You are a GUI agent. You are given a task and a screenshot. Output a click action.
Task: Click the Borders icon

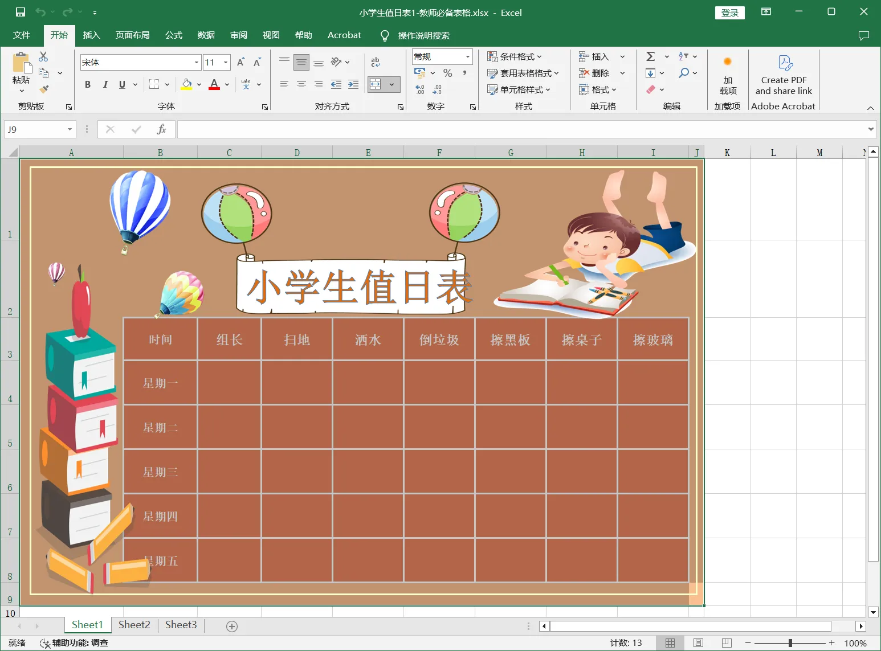coord(154,84)
